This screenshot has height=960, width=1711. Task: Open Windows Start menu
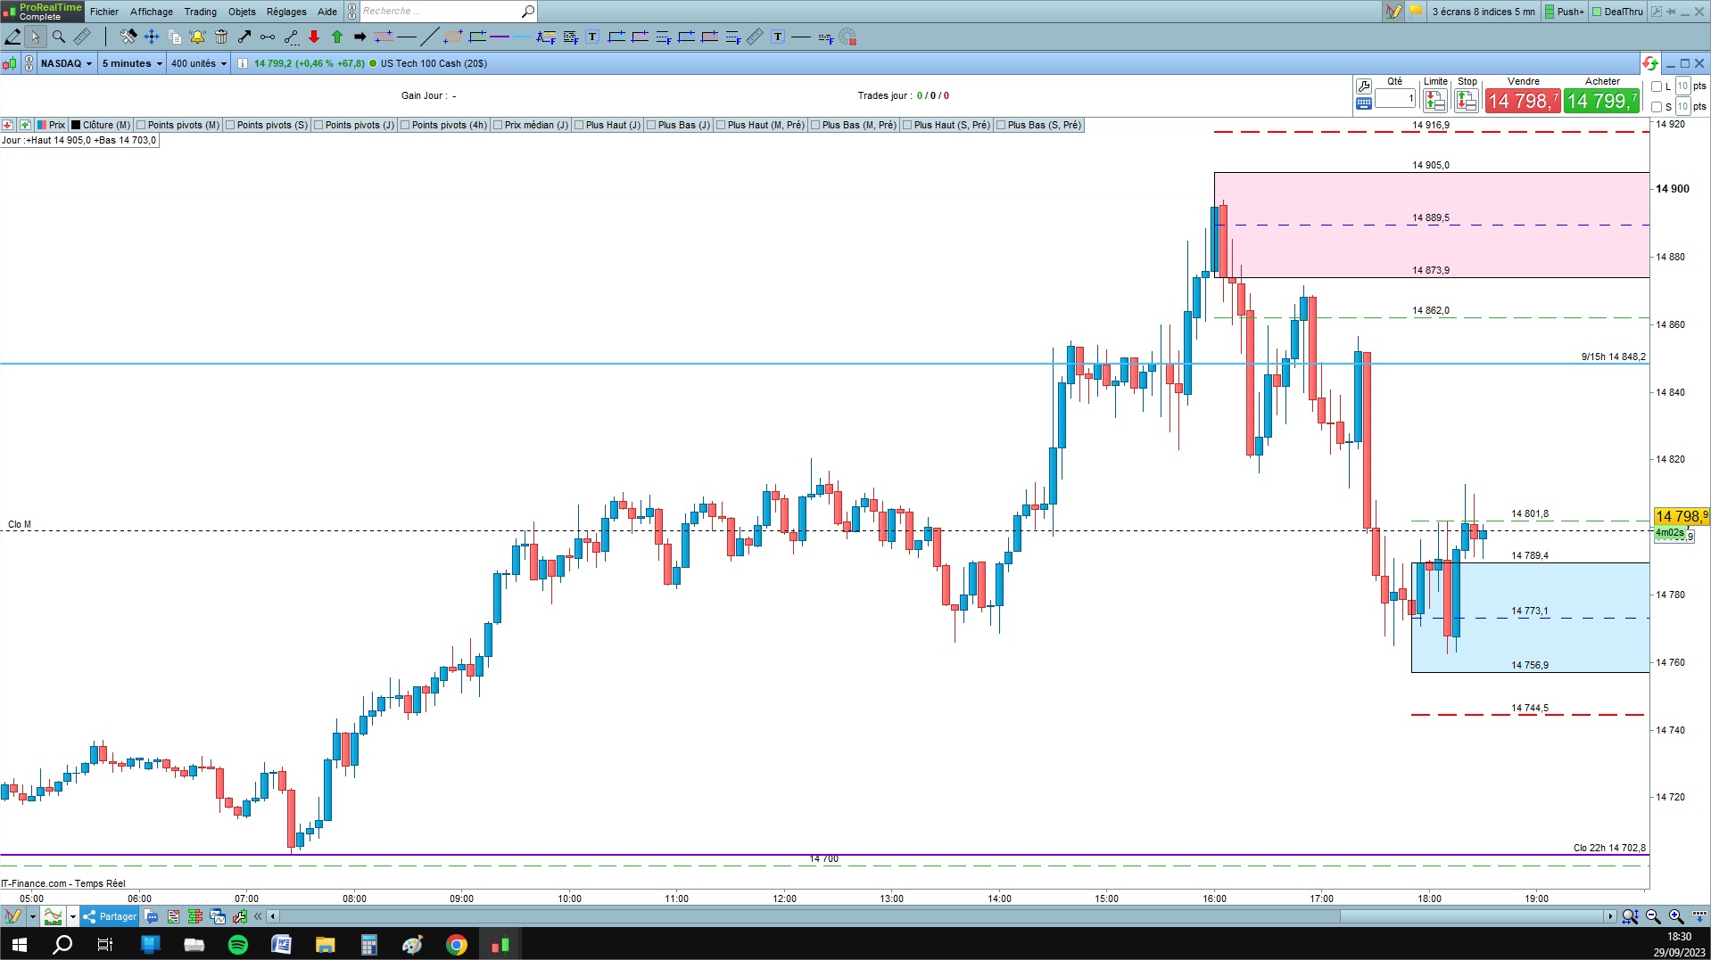(19, 945)
